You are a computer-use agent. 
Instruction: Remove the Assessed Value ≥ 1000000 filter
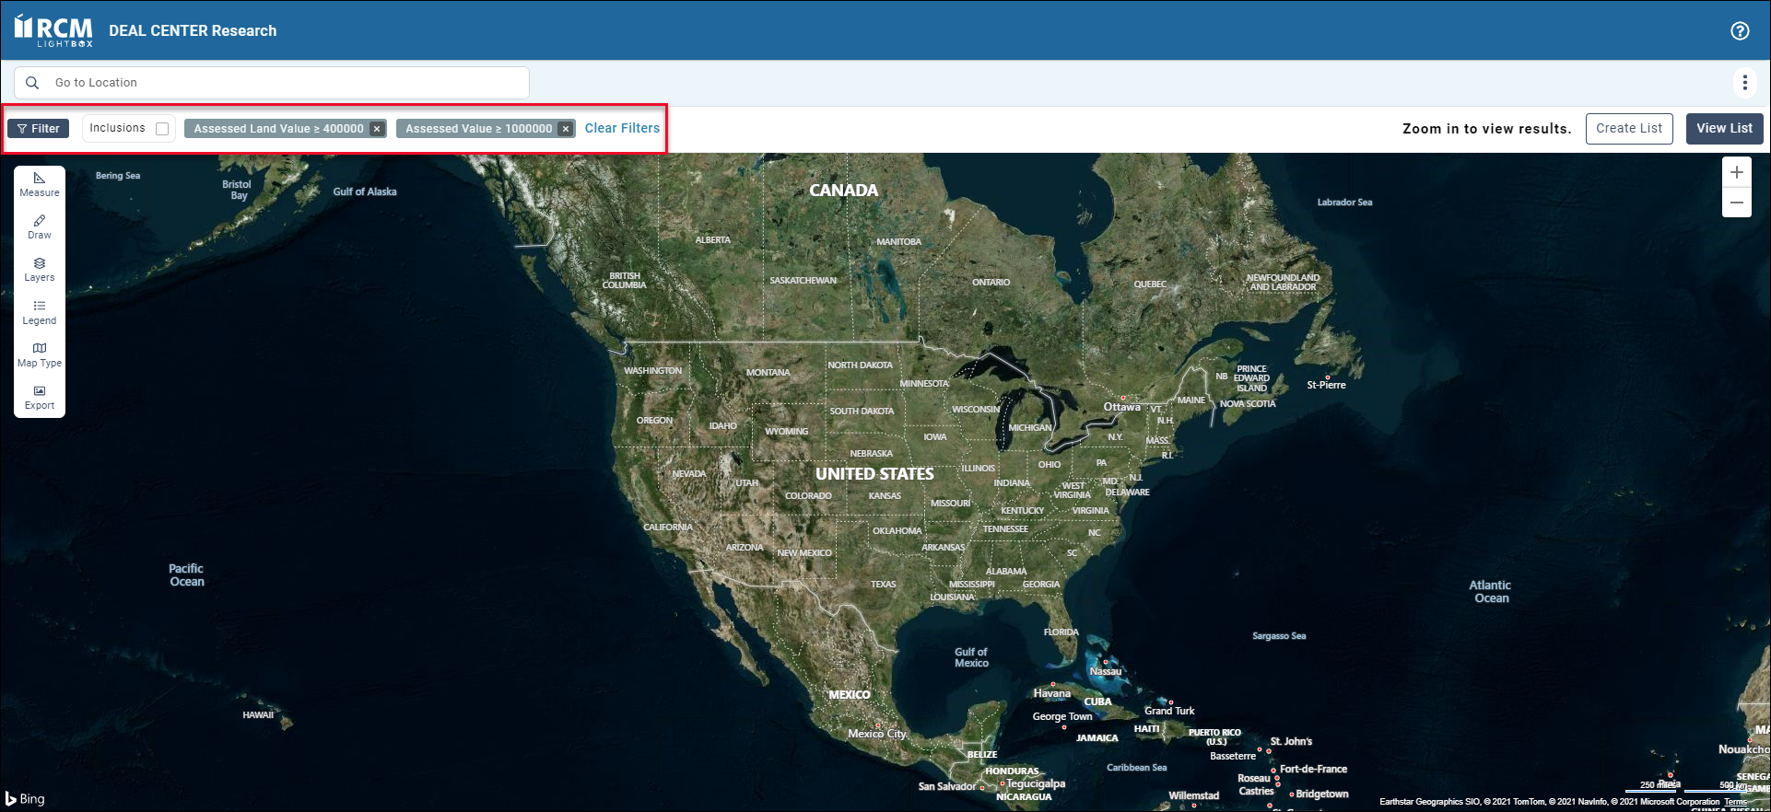coord(566,129)
